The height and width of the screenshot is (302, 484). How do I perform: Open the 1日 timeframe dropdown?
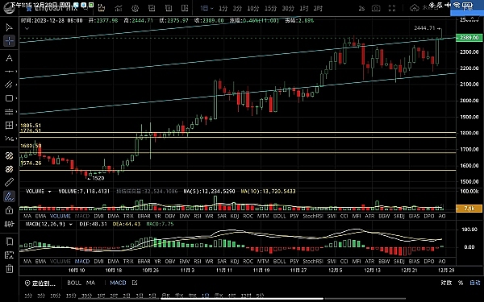(207, 8)
